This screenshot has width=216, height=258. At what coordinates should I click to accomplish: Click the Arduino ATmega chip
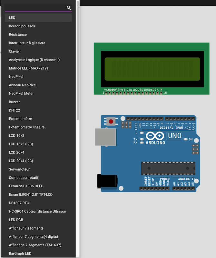click(x=168, y=168)
